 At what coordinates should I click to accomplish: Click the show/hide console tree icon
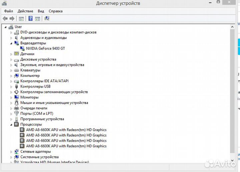click(x=21, y=19)
